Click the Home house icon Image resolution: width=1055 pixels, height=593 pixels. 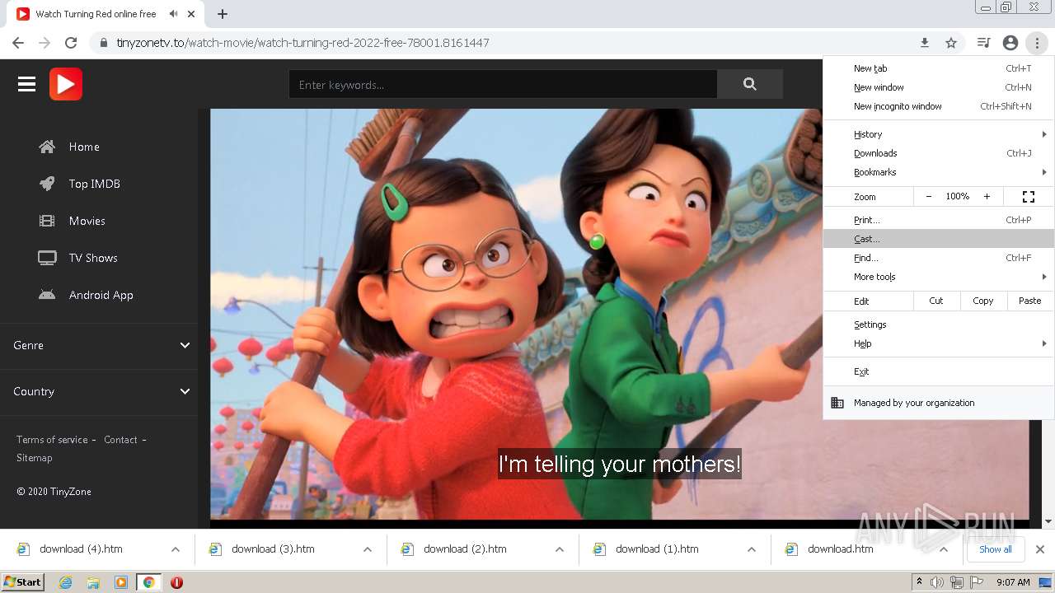pos(47,147)
